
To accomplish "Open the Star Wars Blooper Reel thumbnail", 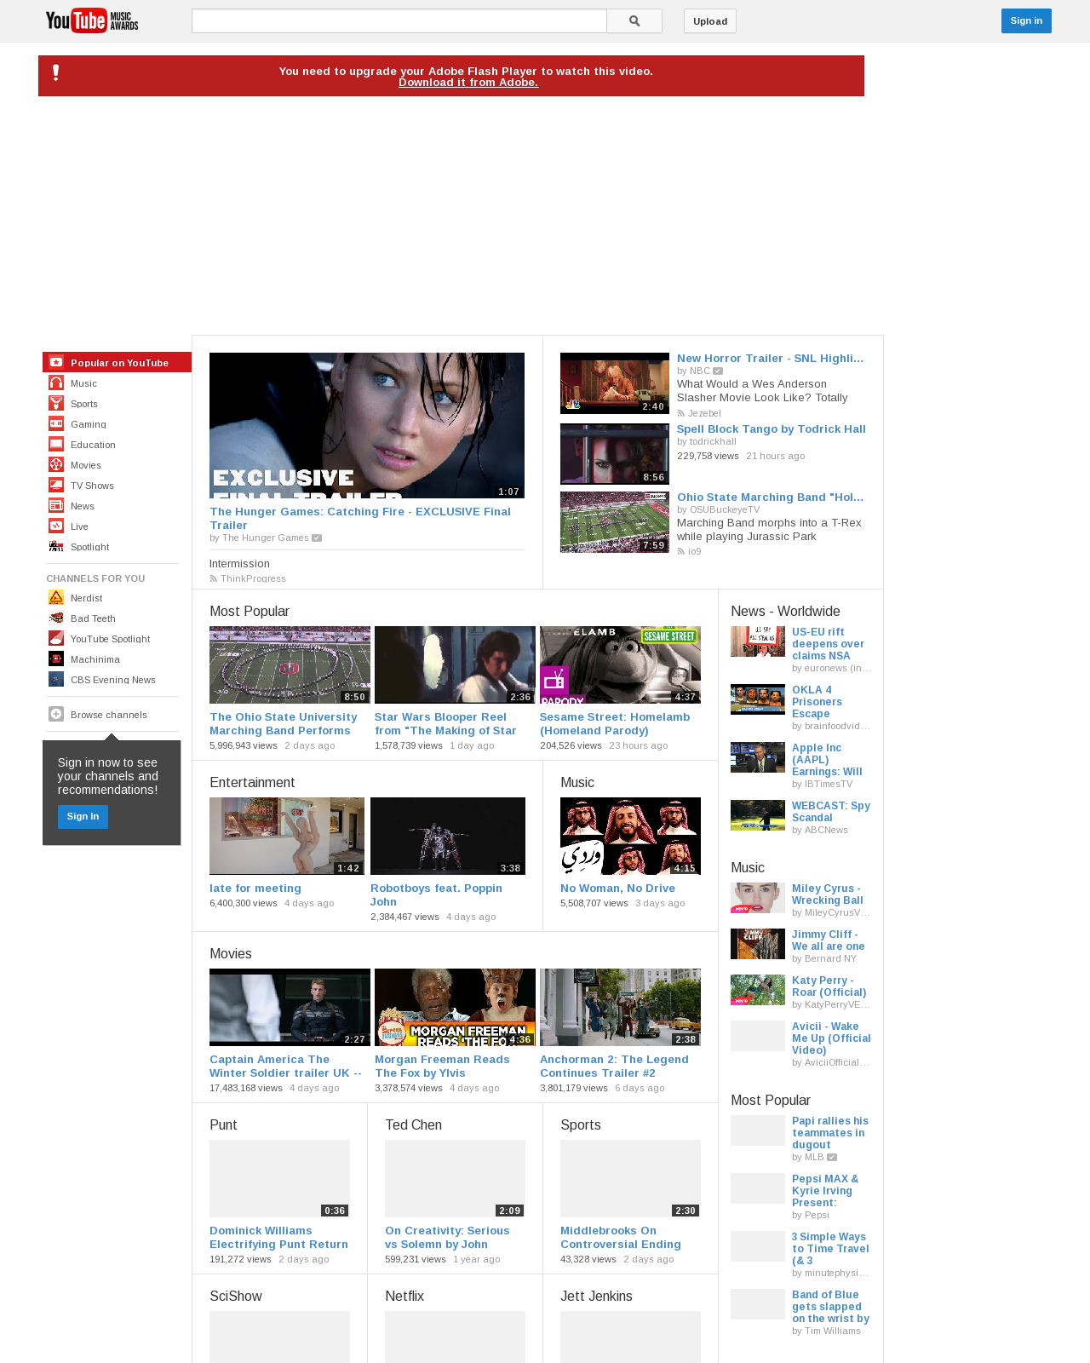I will 455,664.
